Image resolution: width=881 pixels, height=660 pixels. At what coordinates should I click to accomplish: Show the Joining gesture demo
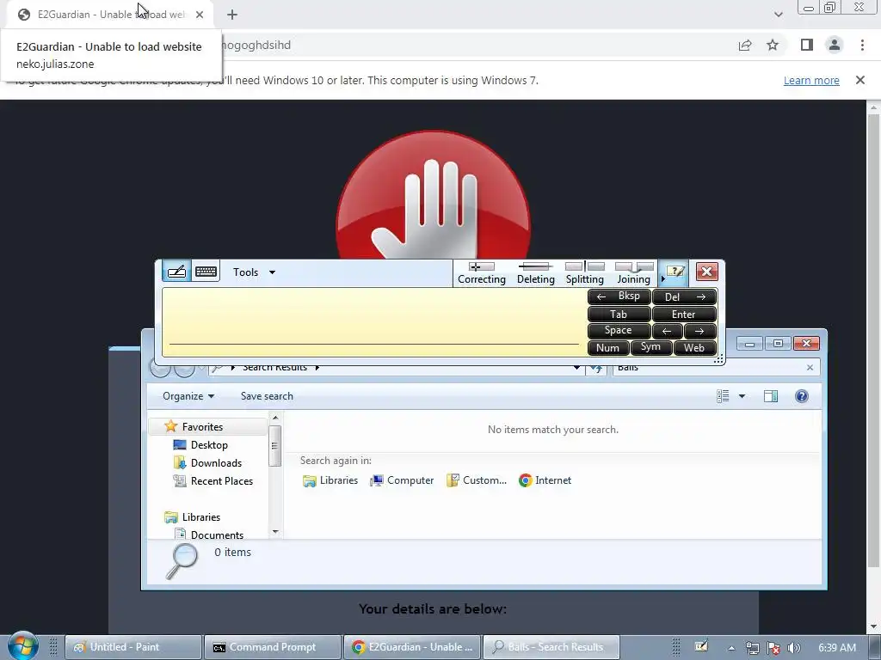tap(634, 273)
